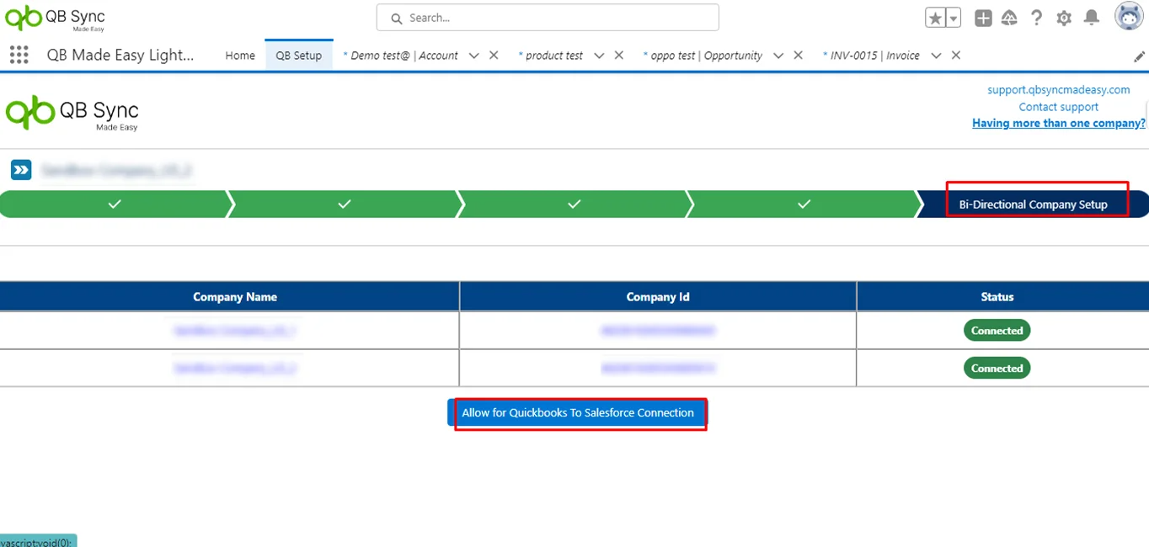Image resolution: width=1149 pixels, height=547 pixels.
Task: Click the third completed setup step
Action: pyautogui.click(x=574, y=204)
